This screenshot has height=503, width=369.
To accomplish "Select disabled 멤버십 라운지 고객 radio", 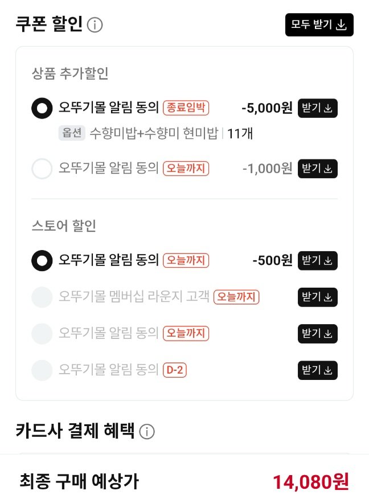I will click(42, 297).
